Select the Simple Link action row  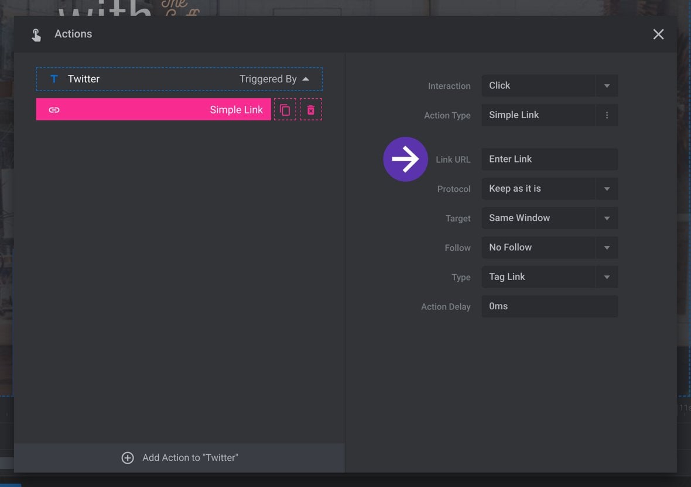tap(153, 109)
